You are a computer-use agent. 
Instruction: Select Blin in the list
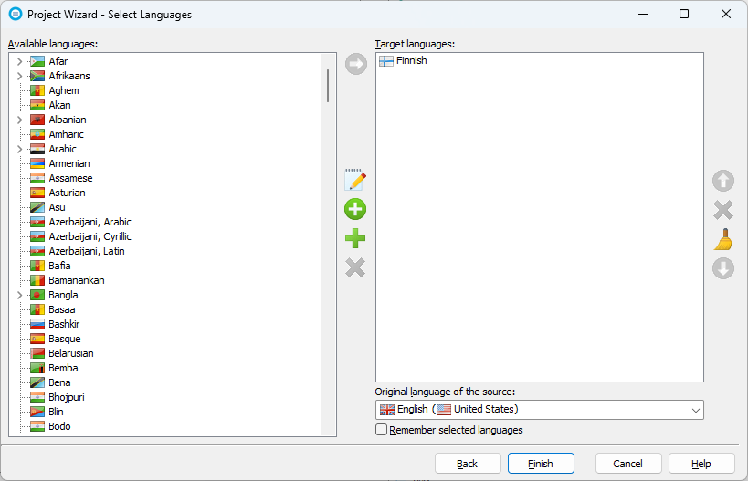[56, 412]
